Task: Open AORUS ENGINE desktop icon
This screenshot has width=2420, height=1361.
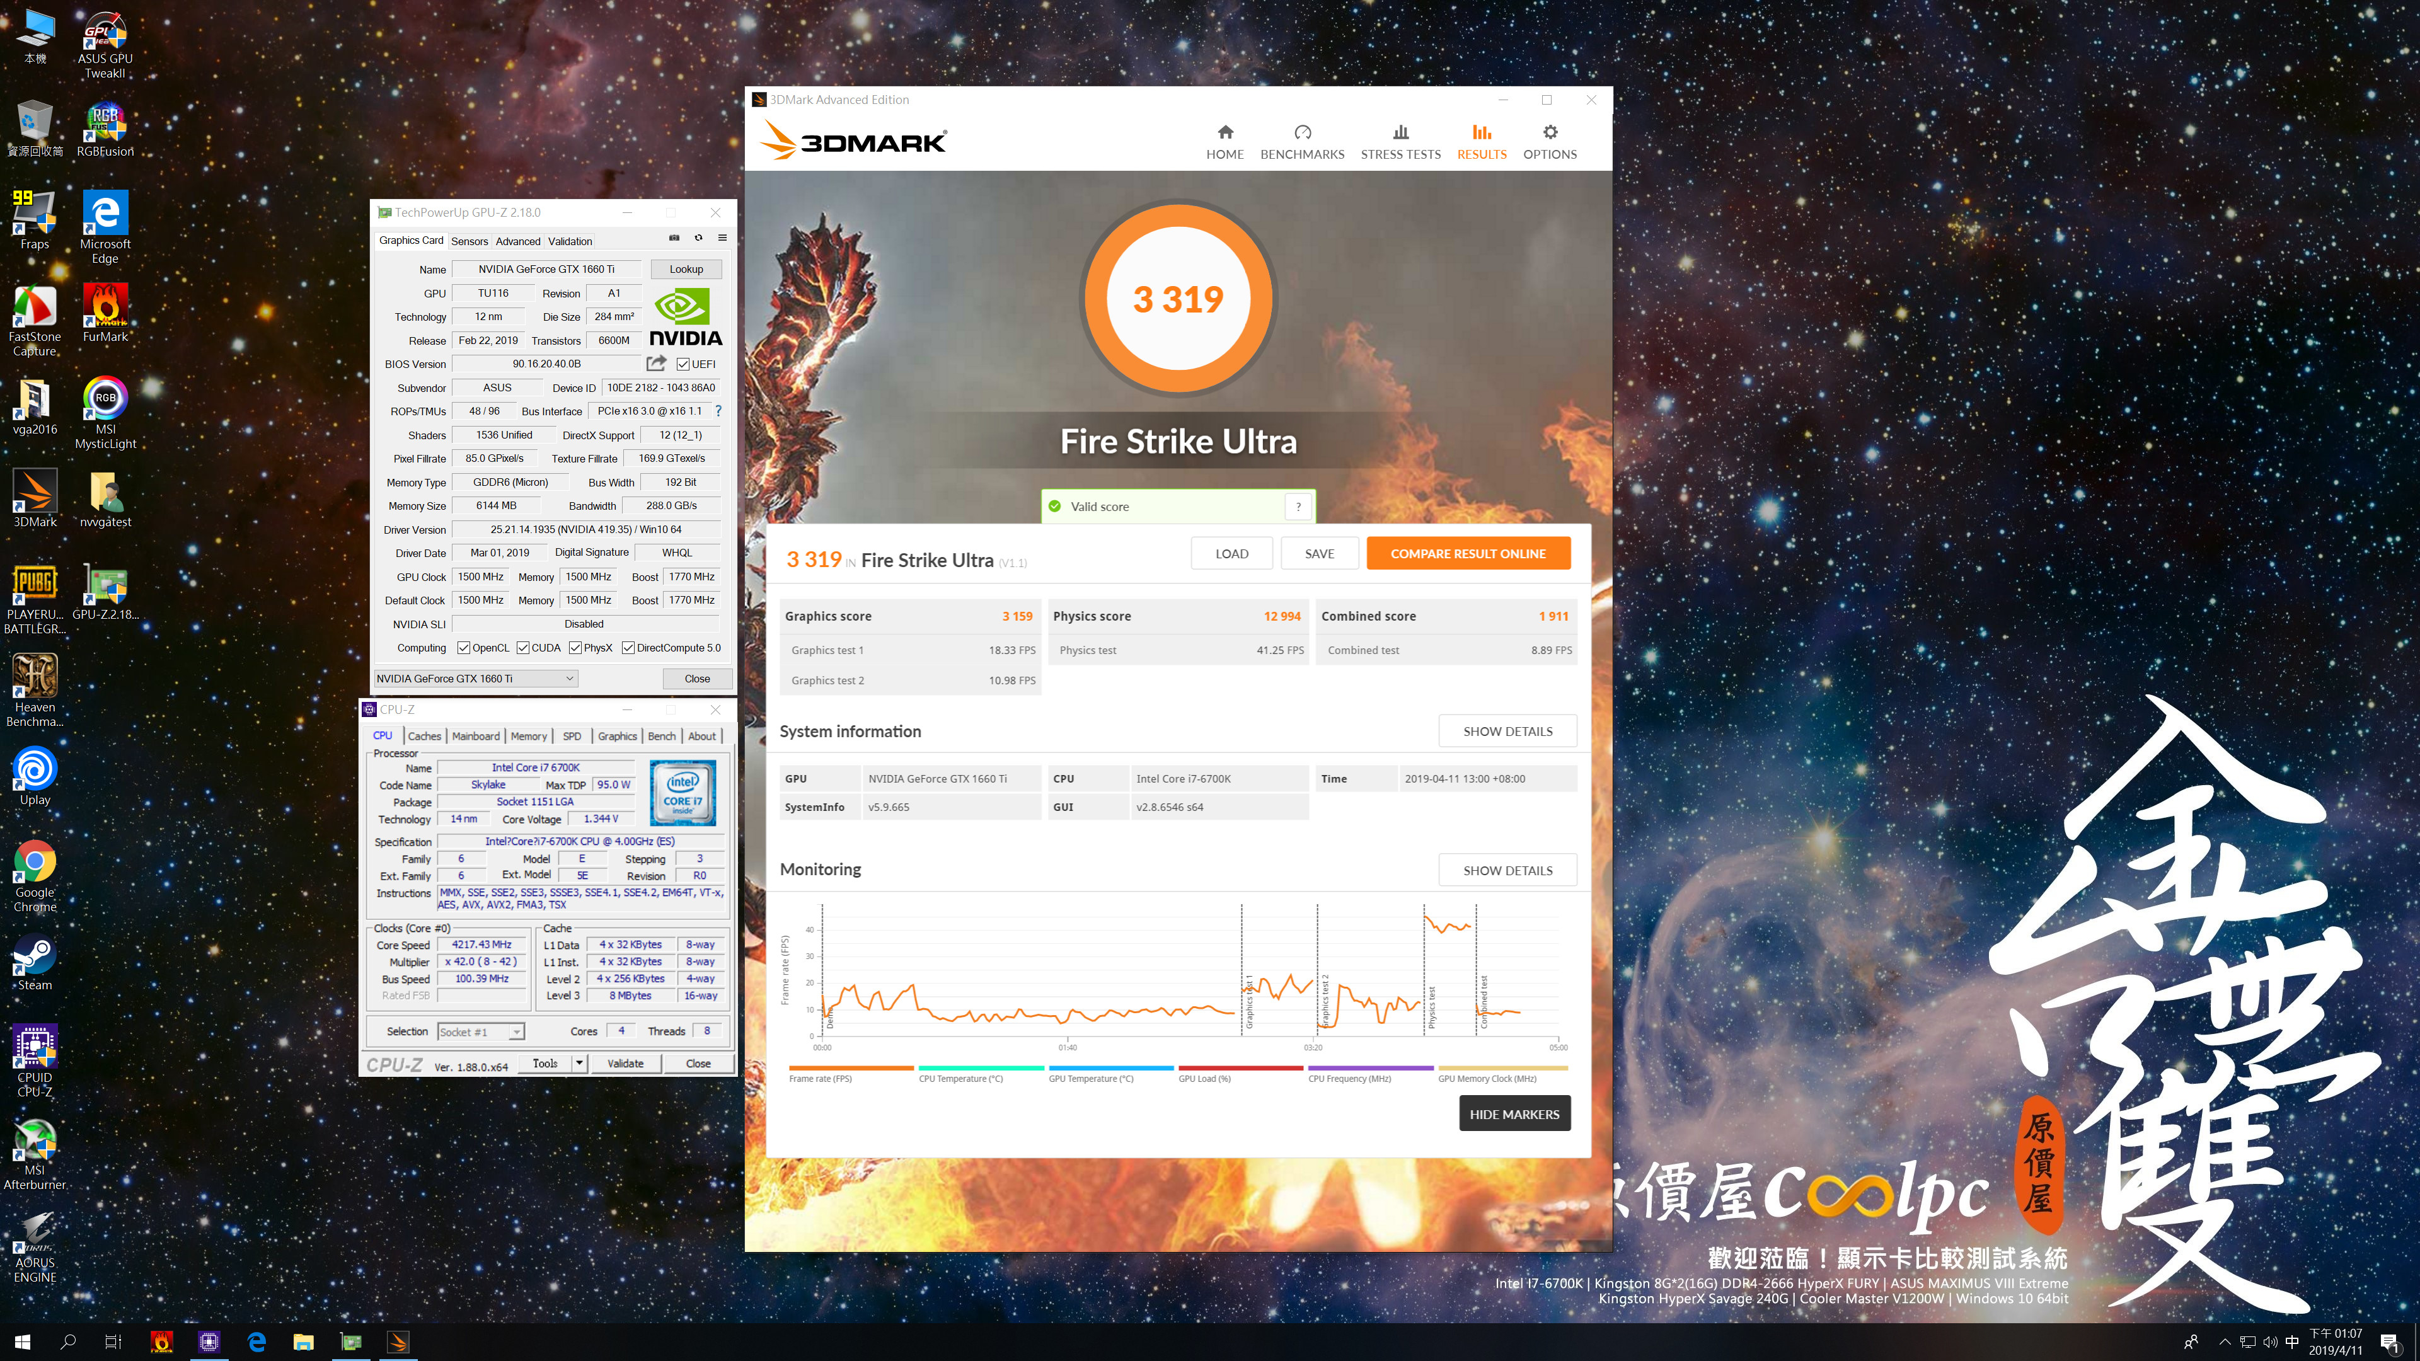Action: 35,1248
